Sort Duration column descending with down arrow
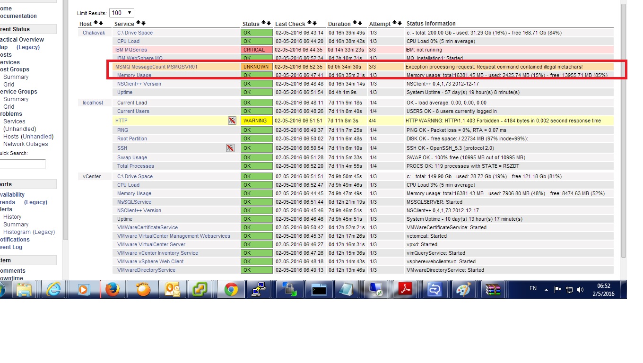This screenshot has height=363, width=643. coord(360,23)
